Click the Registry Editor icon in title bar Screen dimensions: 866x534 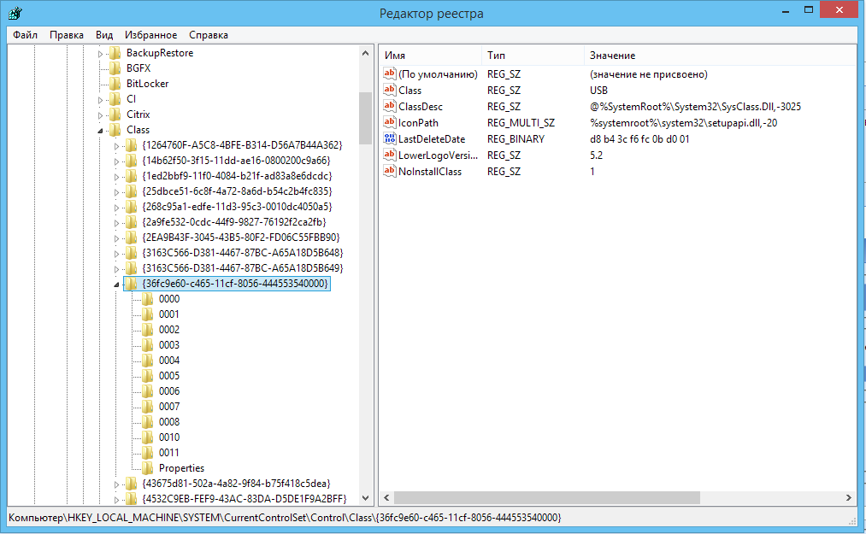point(16,13)
